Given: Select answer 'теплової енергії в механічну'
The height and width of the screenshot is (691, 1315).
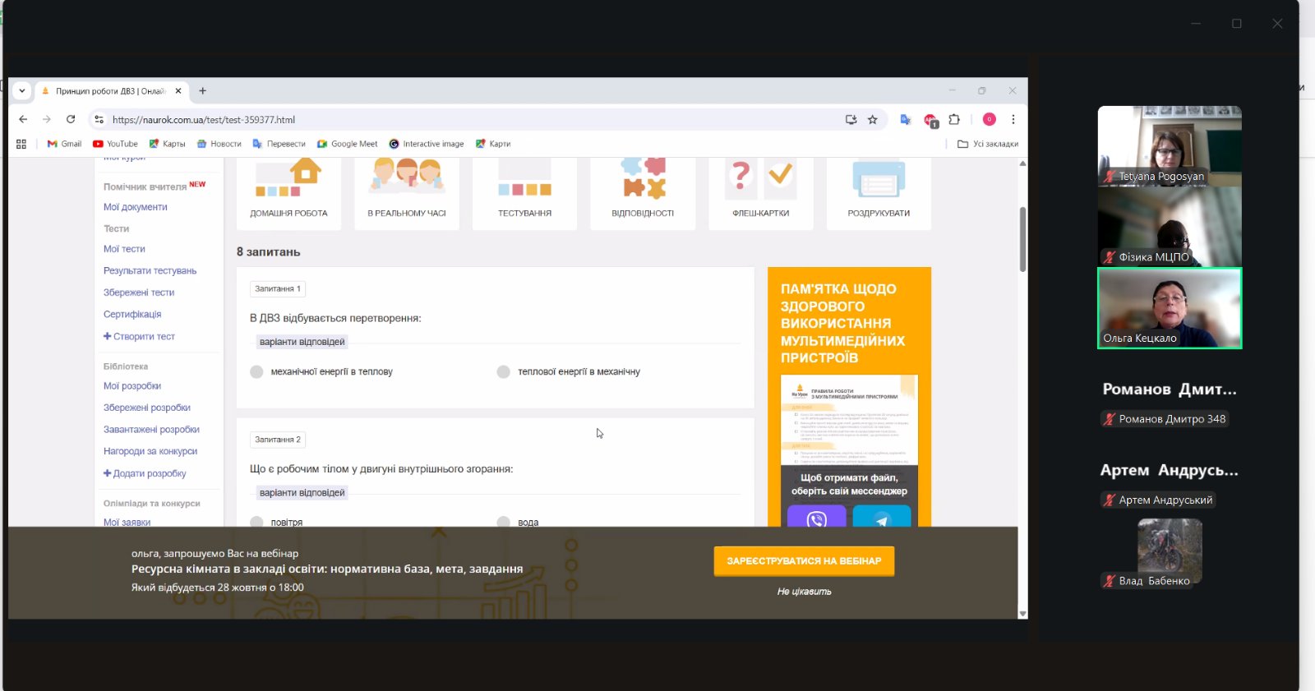Looking at the screenshot, I should click(504, 372).
